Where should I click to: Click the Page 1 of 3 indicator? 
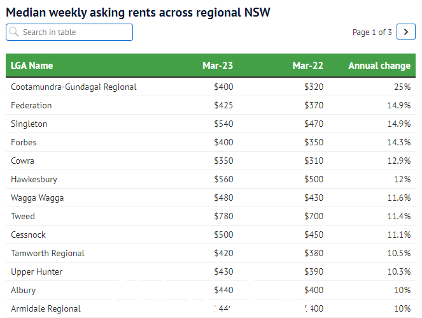[372, 33]
